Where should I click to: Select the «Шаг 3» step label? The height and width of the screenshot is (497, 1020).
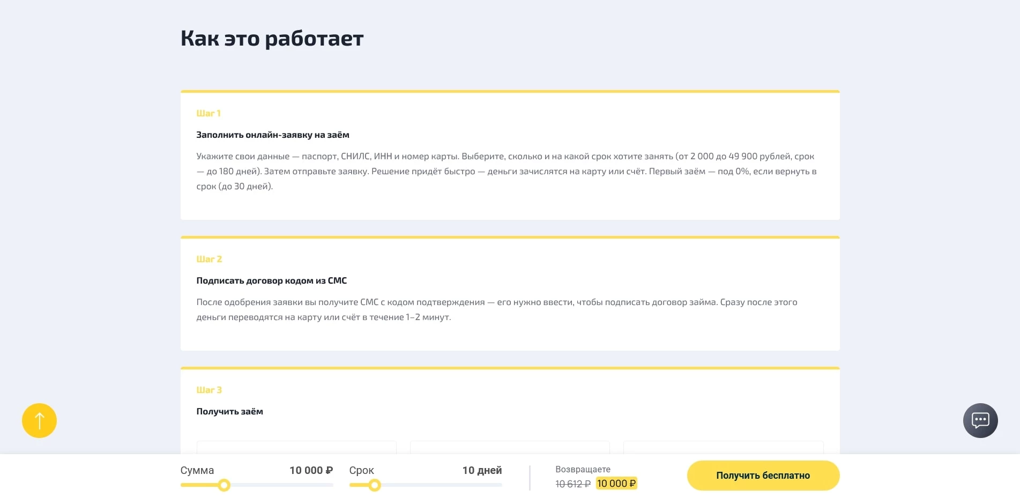(209, 390)
